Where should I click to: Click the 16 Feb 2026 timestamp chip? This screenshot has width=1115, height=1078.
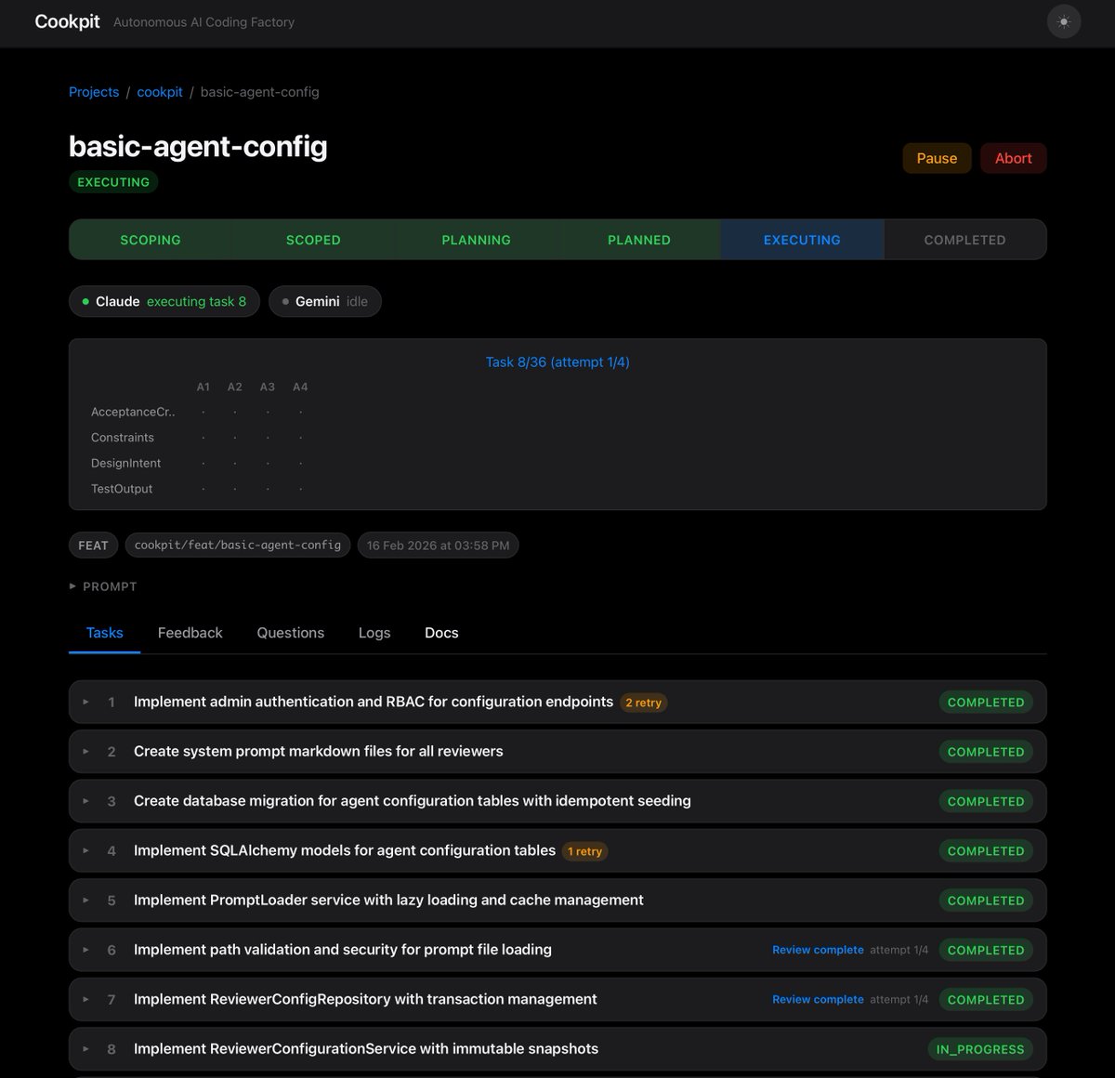438,546
